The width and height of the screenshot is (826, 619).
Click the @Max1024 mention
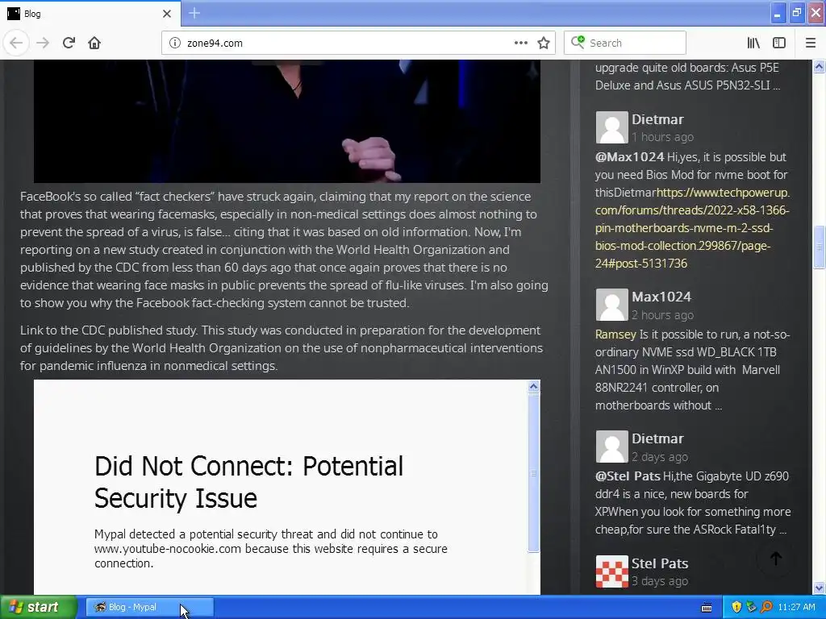629,157
